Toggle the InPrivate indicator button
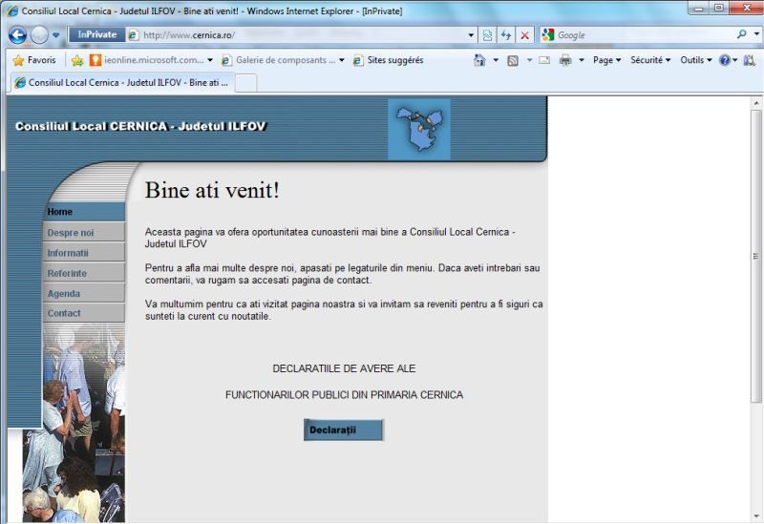 click(x=96, y=35)
